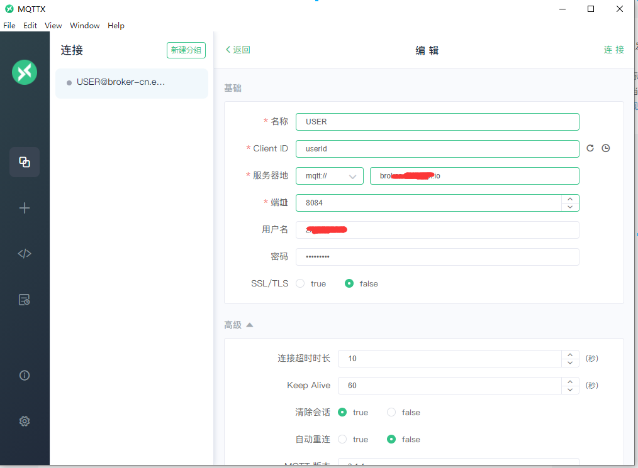Open the View menu
This screenshot has width=638, height=468.
(x=53, y=26)
